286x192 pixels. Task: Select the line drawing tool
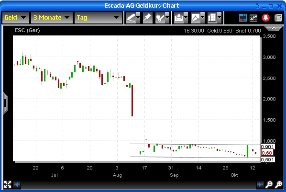tap(131, 18)
